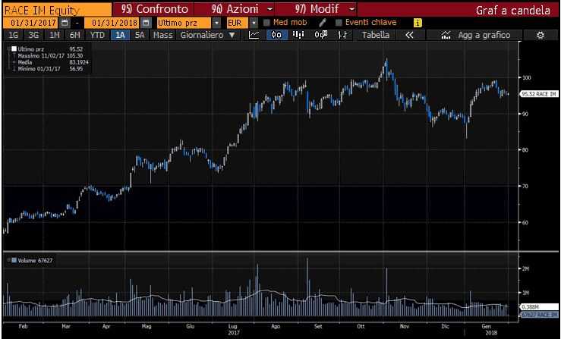This screenshot has width=561, height=339.
Task: Select the 1G range tab
Action: click(x=13, y=35)
